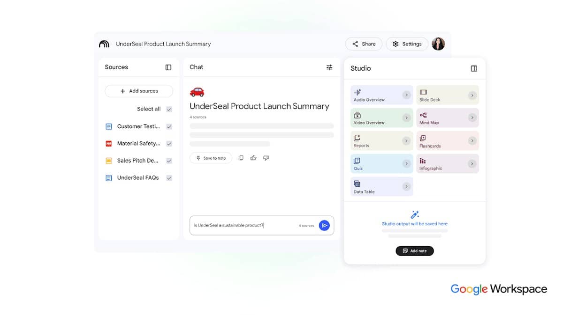Toggle the Select all checkbox

click(169, 109)
